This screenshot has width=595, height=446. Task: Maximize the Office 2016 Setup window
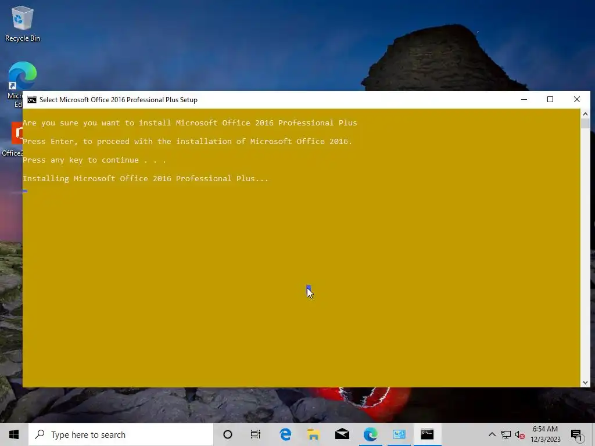(x=550, y=100)
